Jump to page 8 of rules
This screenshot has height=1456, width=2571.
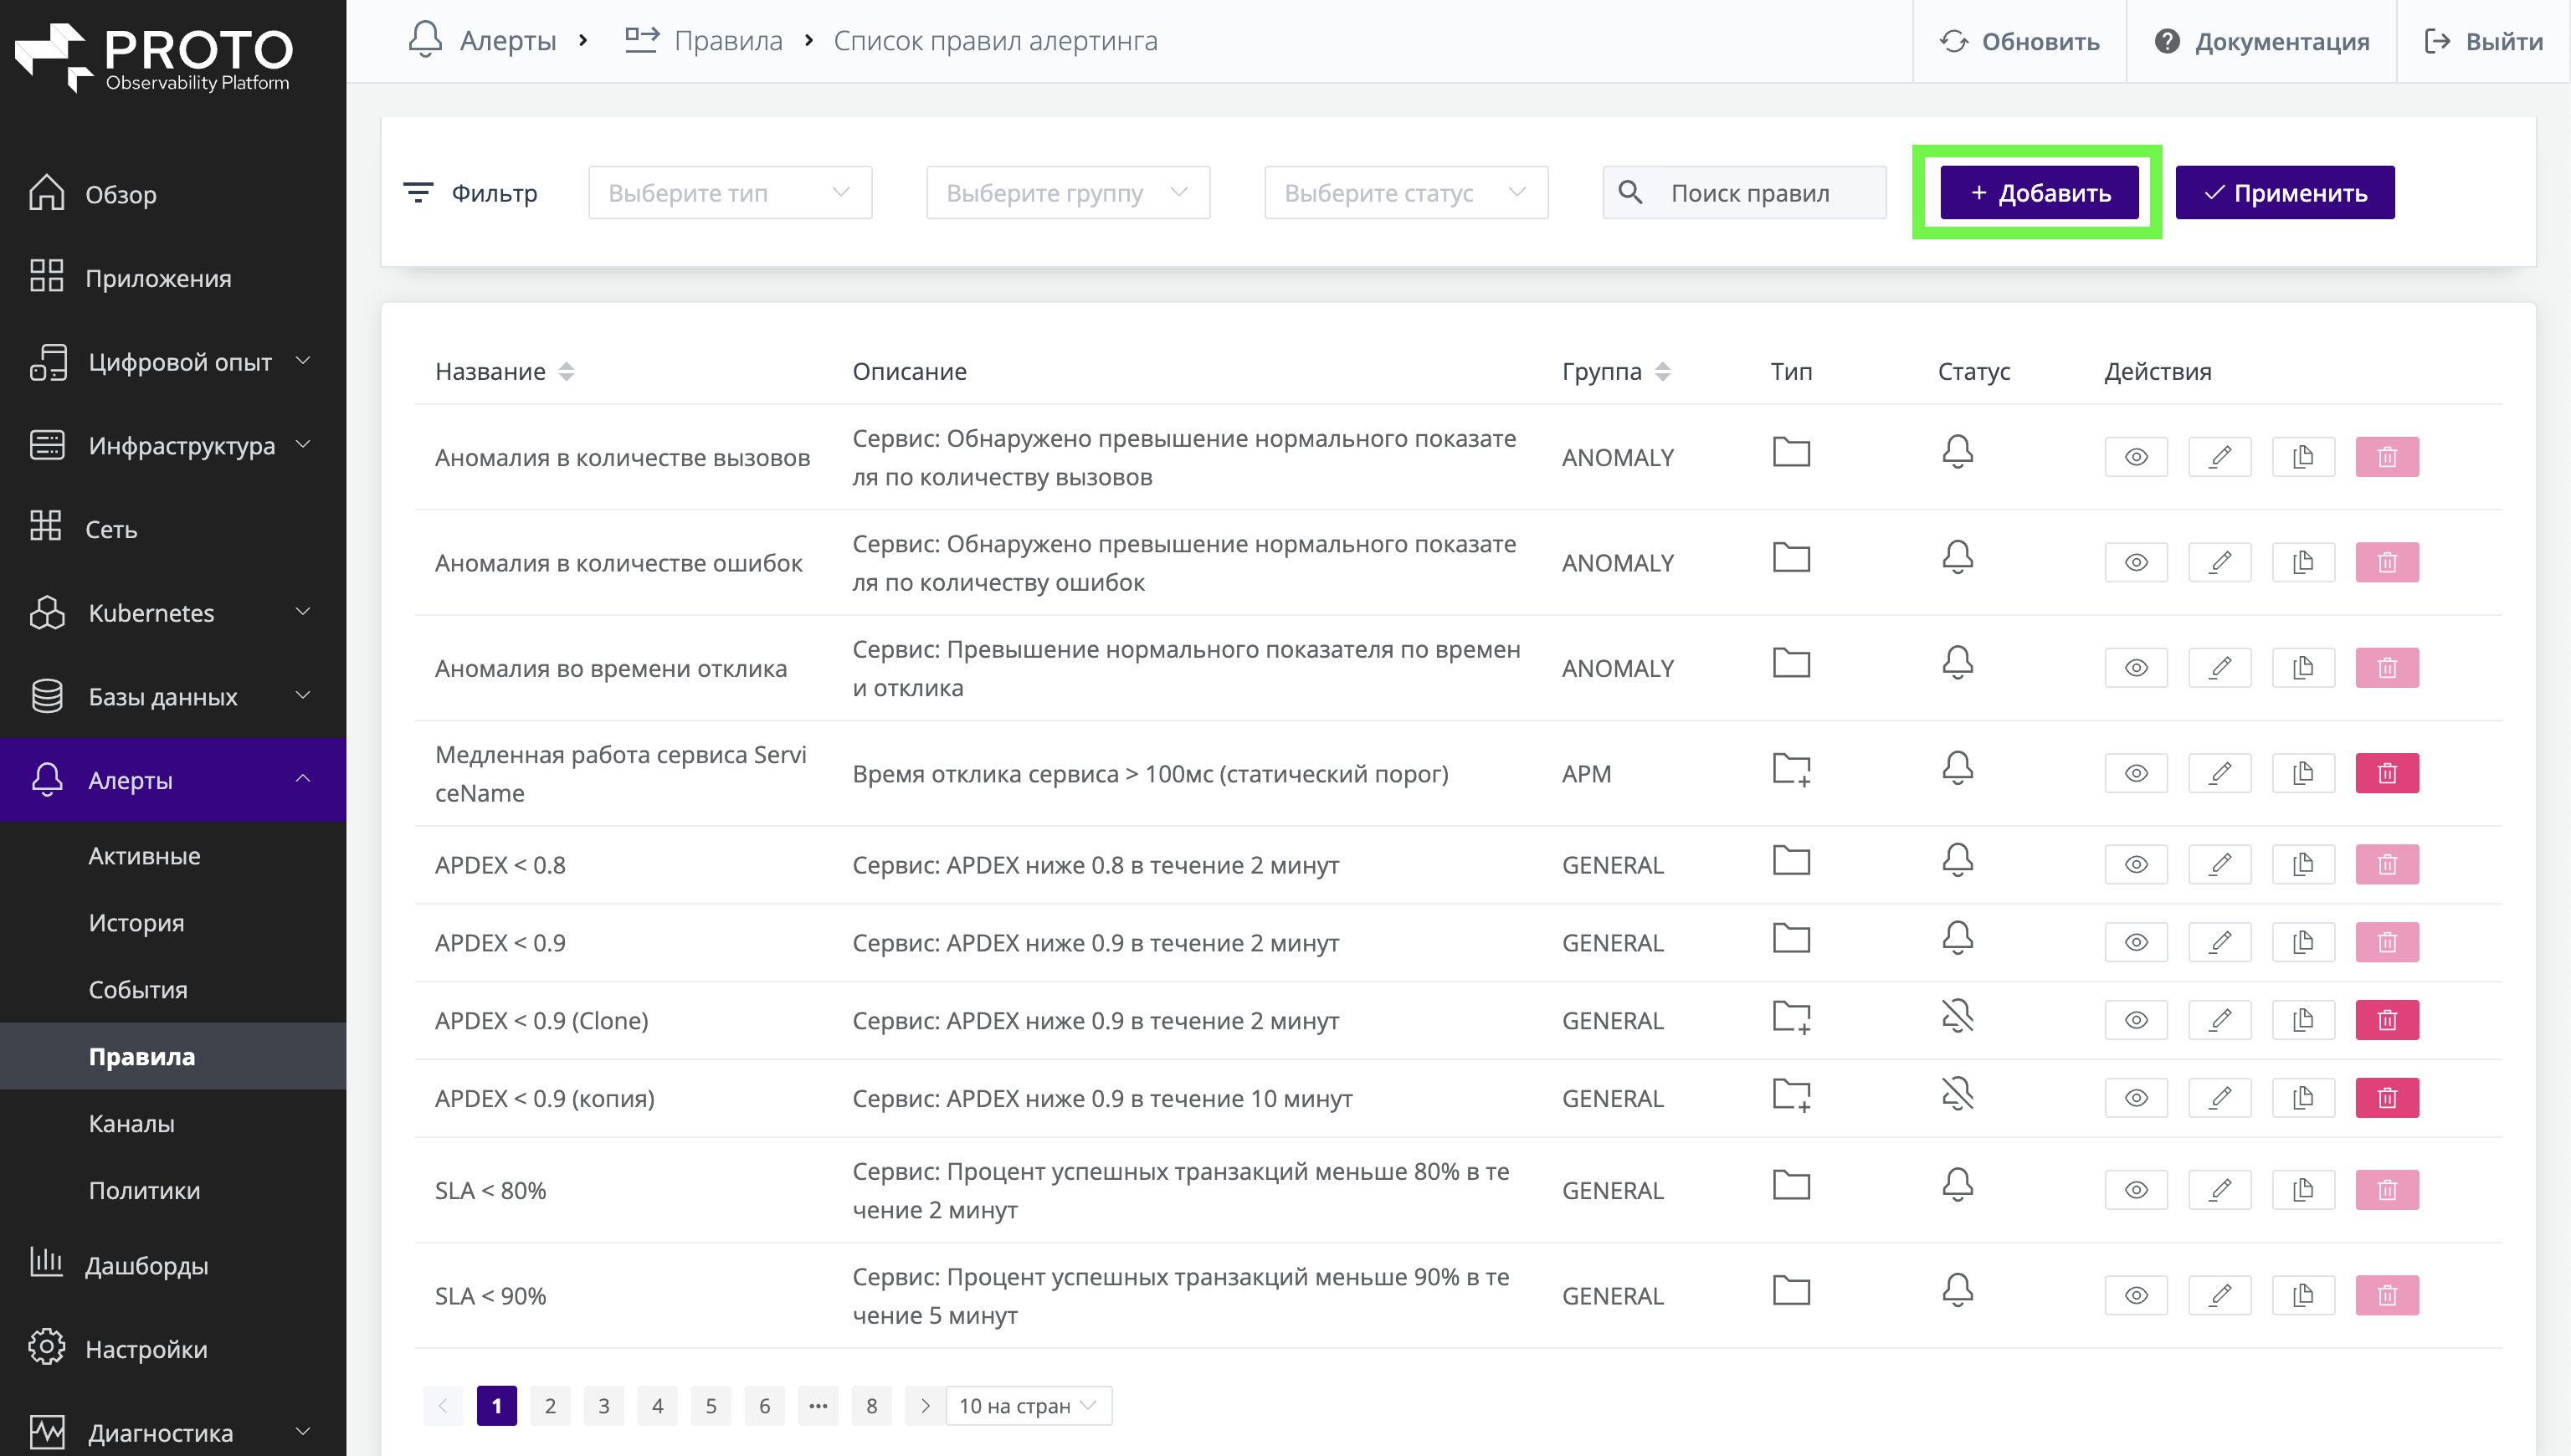click(x=871, y=1405)
